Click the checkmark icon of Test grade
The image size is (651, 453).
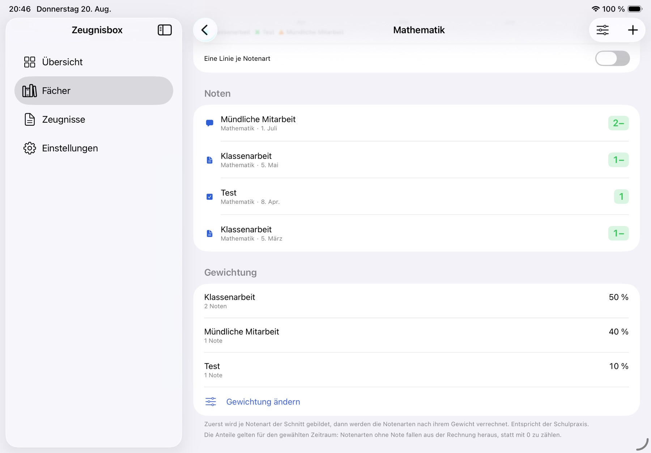[209, 197]
